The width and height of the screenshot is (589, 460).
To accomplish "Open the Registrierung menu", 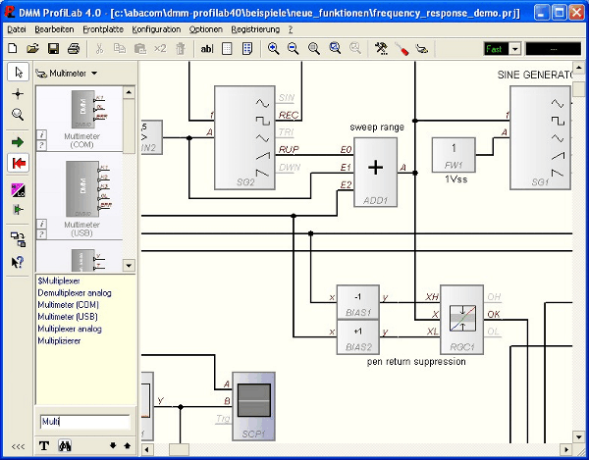I will 255,29.
